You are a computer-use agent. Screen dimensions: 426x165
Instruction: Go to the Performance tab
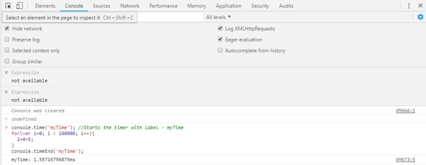[x=163, y=6]
